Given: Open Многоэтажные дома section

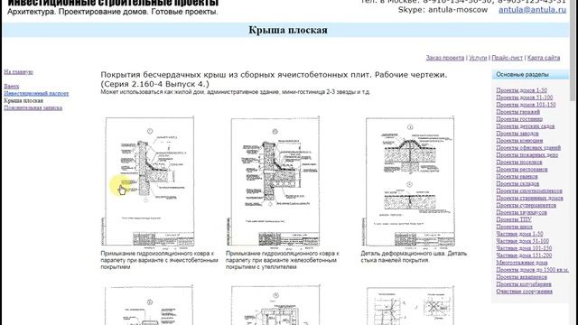Looking at the screenshot, I should point(522,263).
